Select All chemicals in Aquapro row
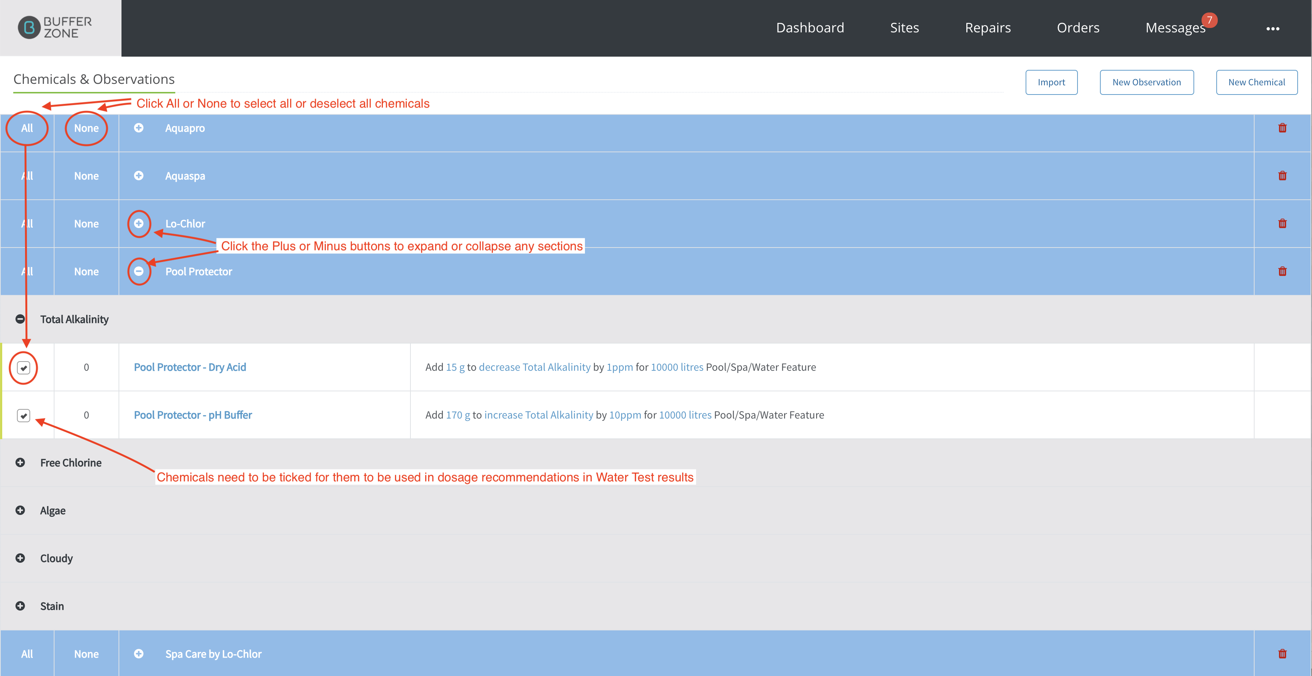This screenshot has width=1312, height=676. [27, 128]
